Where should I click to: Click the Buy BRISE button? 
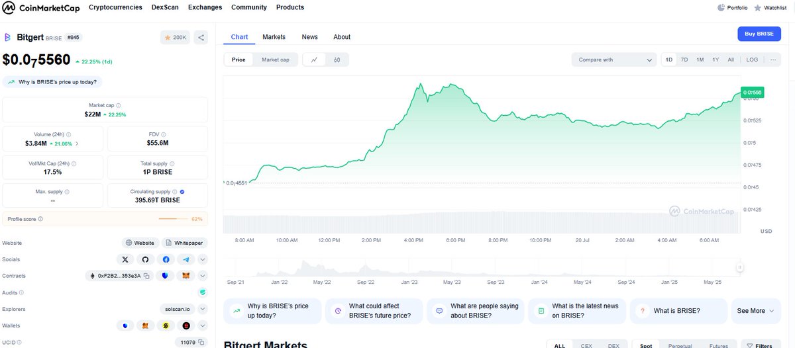coord(759,34)
